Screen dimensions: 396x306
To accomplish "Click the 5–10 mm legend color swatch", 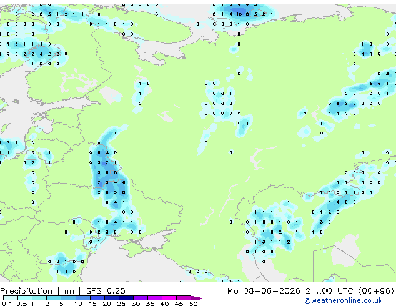I will tap(68, 298).
